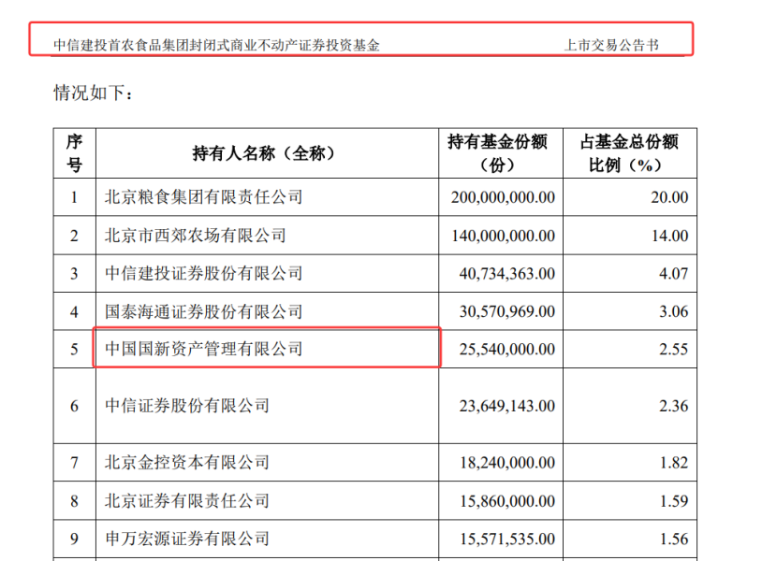
Task: Select the fund name header text 中信建投首农食品集团封闭式商业不动产证券投资基金
Action: pos(216,46)
